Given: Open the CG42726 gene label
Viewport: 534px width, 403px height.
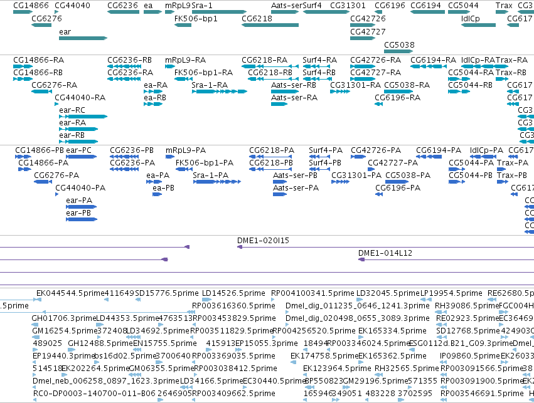Looking at the screenshot, I should [x=368, y=18].
